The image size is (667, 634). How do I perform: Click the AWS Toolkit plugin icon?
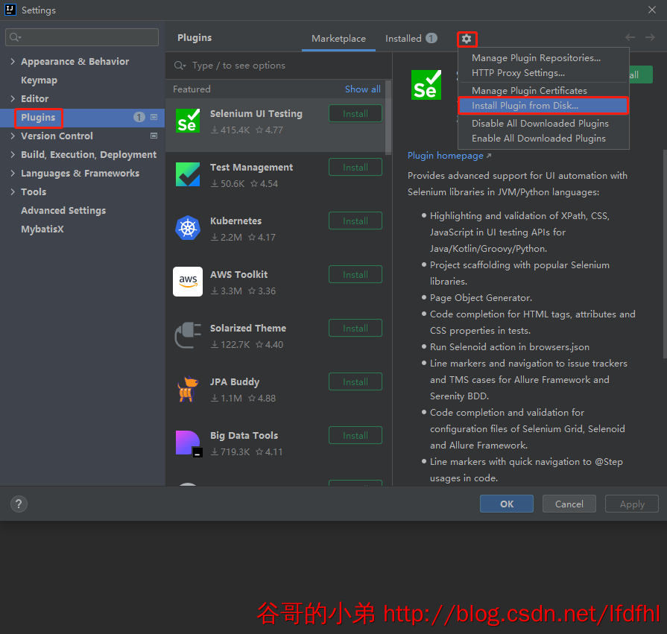coord(188,282)
